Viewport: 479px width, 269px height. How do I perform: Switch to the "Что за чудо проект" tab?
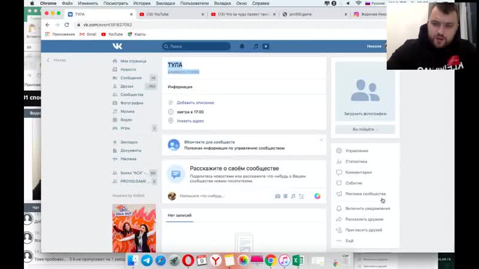coord(243,14)
